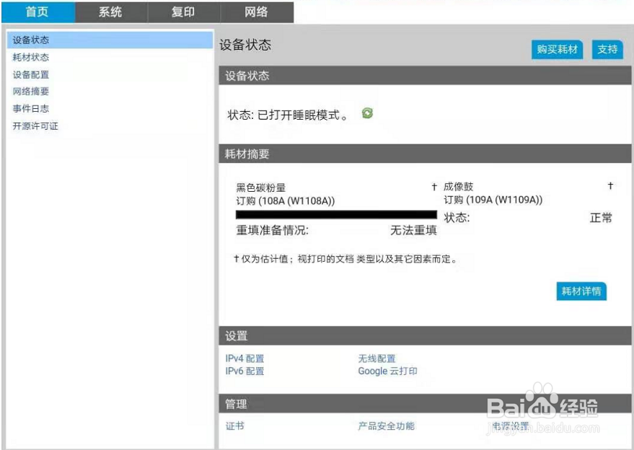Image resolution: width=634 pixels, height=450 pixels.
Task: Open 耗材详情 for supply details
Action: click(581, 291)
